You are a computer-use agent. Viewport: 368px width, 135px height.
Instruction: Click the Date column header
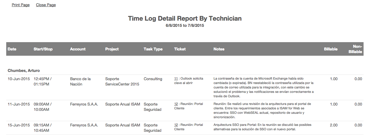click(12, 49)
